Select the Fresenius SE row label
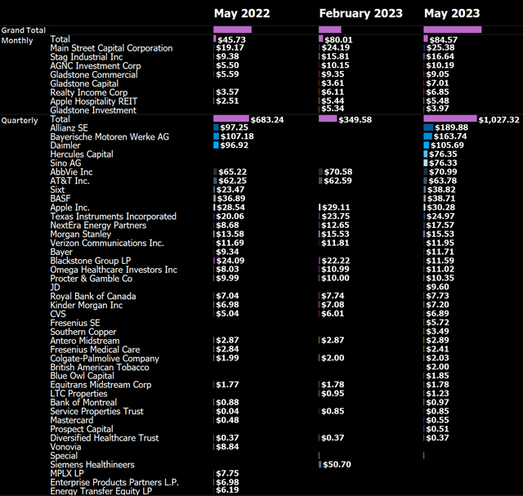The width and height of the screenshot is (523, 496). [x=75, y=323]
